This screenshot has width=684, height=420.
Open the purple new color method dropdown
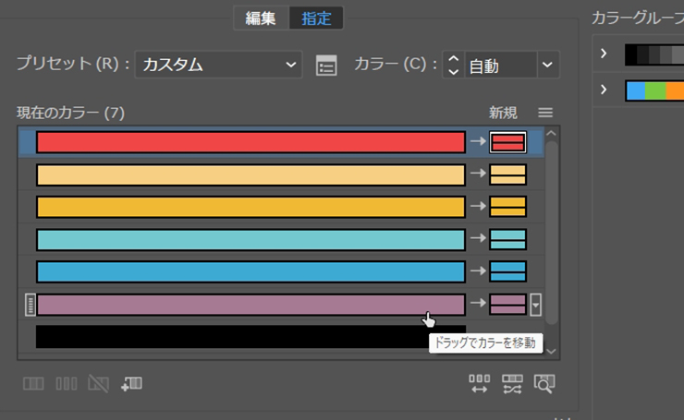click(536, 305)
